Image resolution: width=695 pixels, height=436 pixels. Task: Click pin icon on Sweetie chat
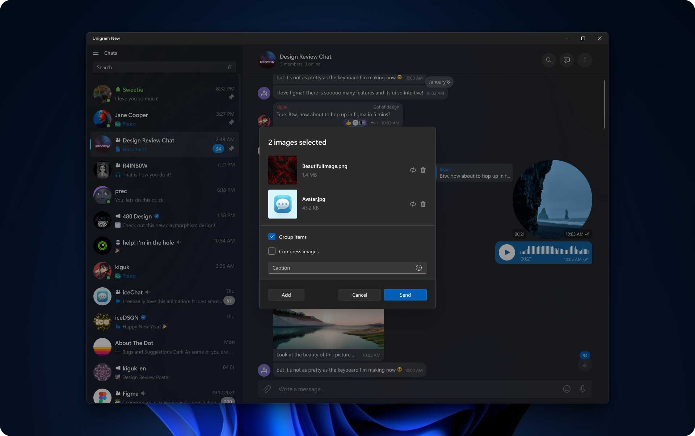point(231,97)
